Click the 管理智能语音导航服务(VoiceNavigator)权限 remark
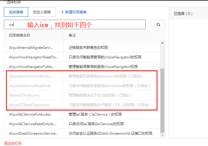The width and height of the screenshot is (208, 146). pyautogui.click(x=103, y=67)
